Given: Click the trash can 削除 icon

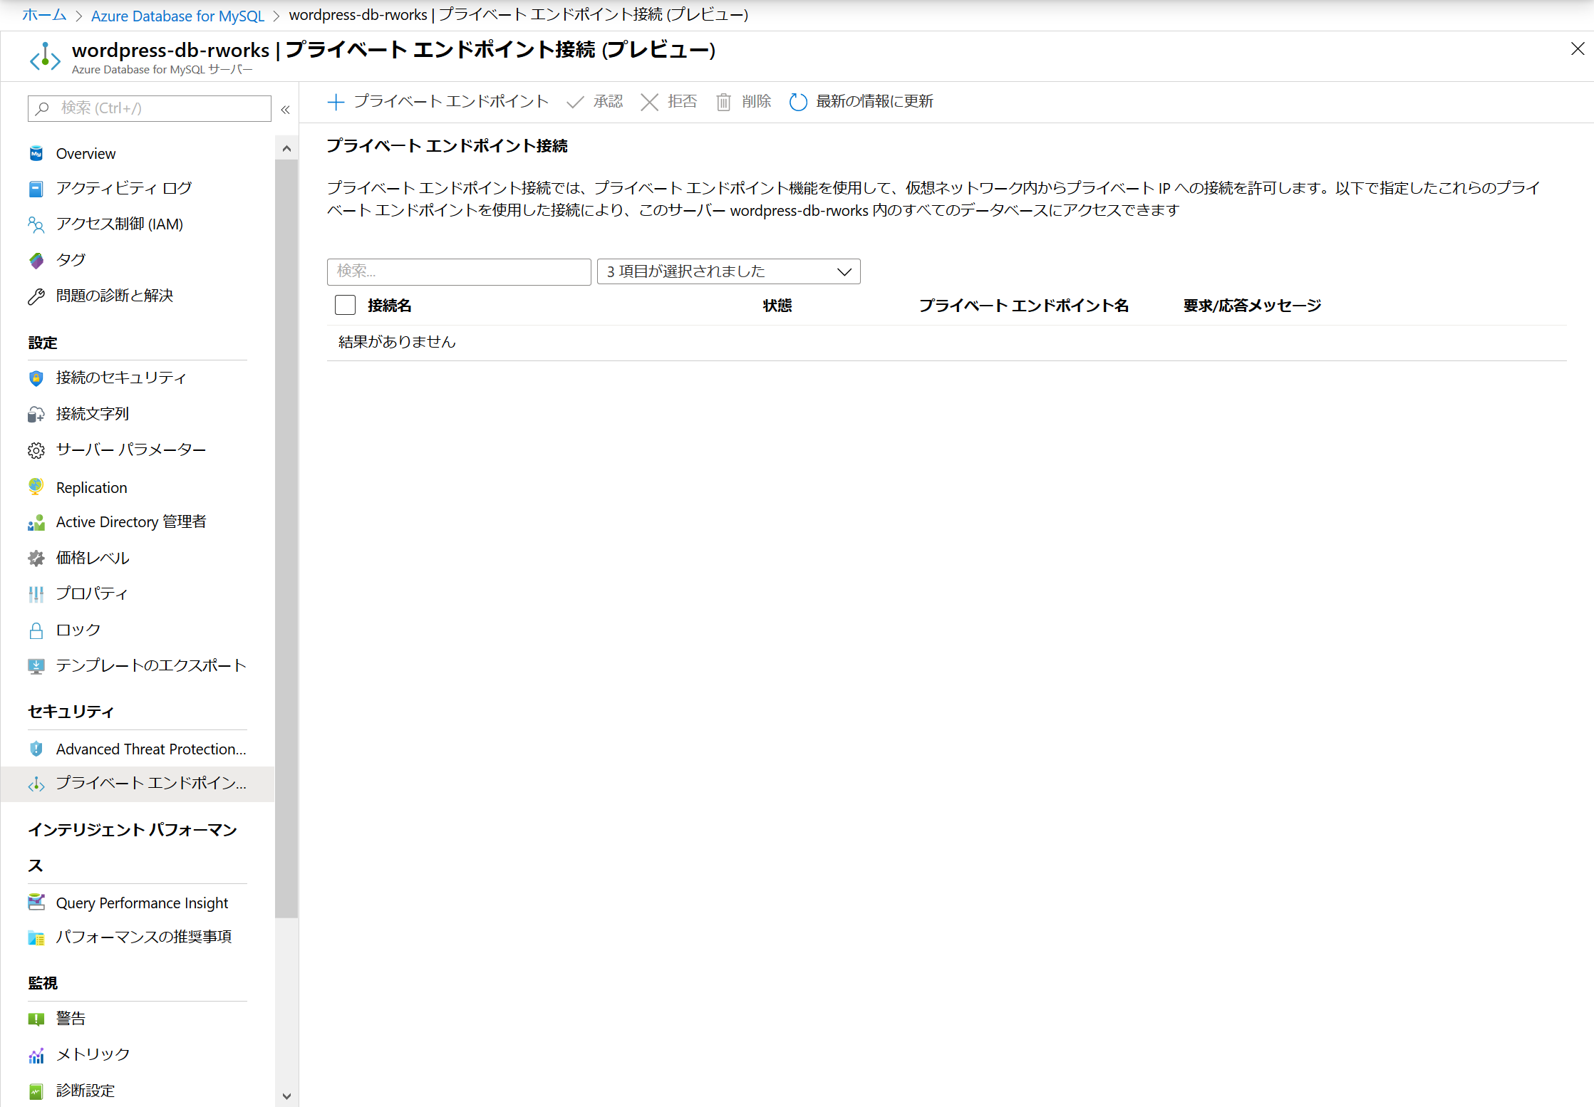Looking at the screenshot, I should coord(723,102).
